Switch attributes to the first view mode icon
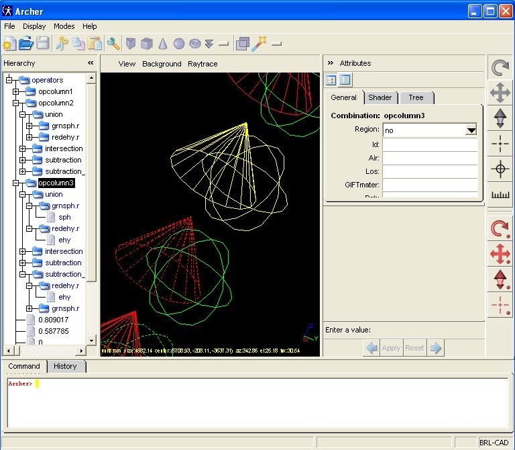Viewport: 515px width, 450px height. [331, 80]
